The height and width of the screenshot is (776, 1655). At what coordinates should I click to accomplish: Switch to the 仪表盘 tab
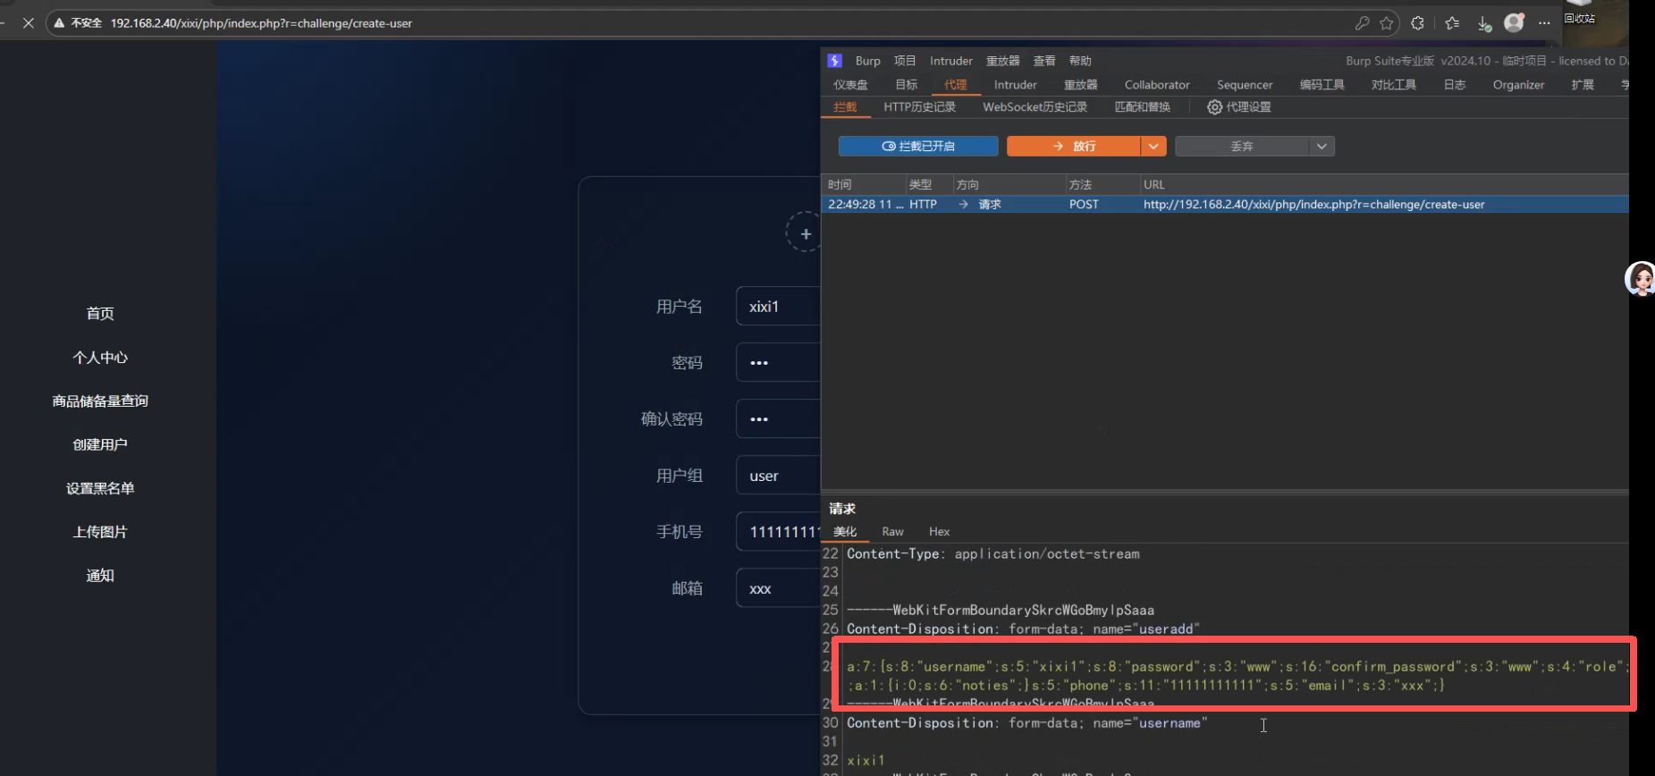[850, 85]
